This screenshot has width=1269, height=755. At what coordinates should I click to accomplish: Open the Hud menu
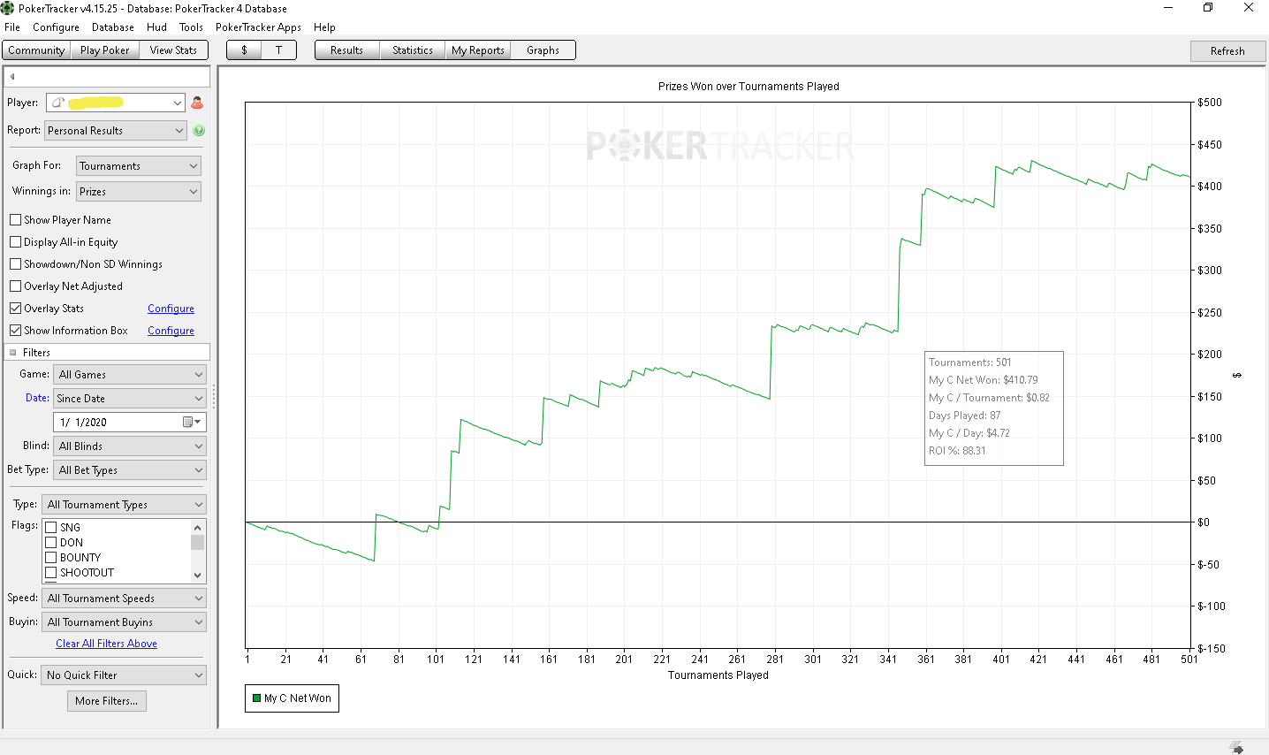point(156,27)
